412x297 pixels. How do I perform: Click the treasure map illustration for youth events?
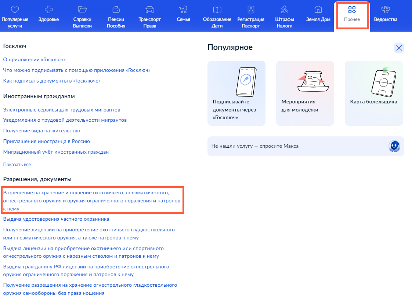coord(313,81)
